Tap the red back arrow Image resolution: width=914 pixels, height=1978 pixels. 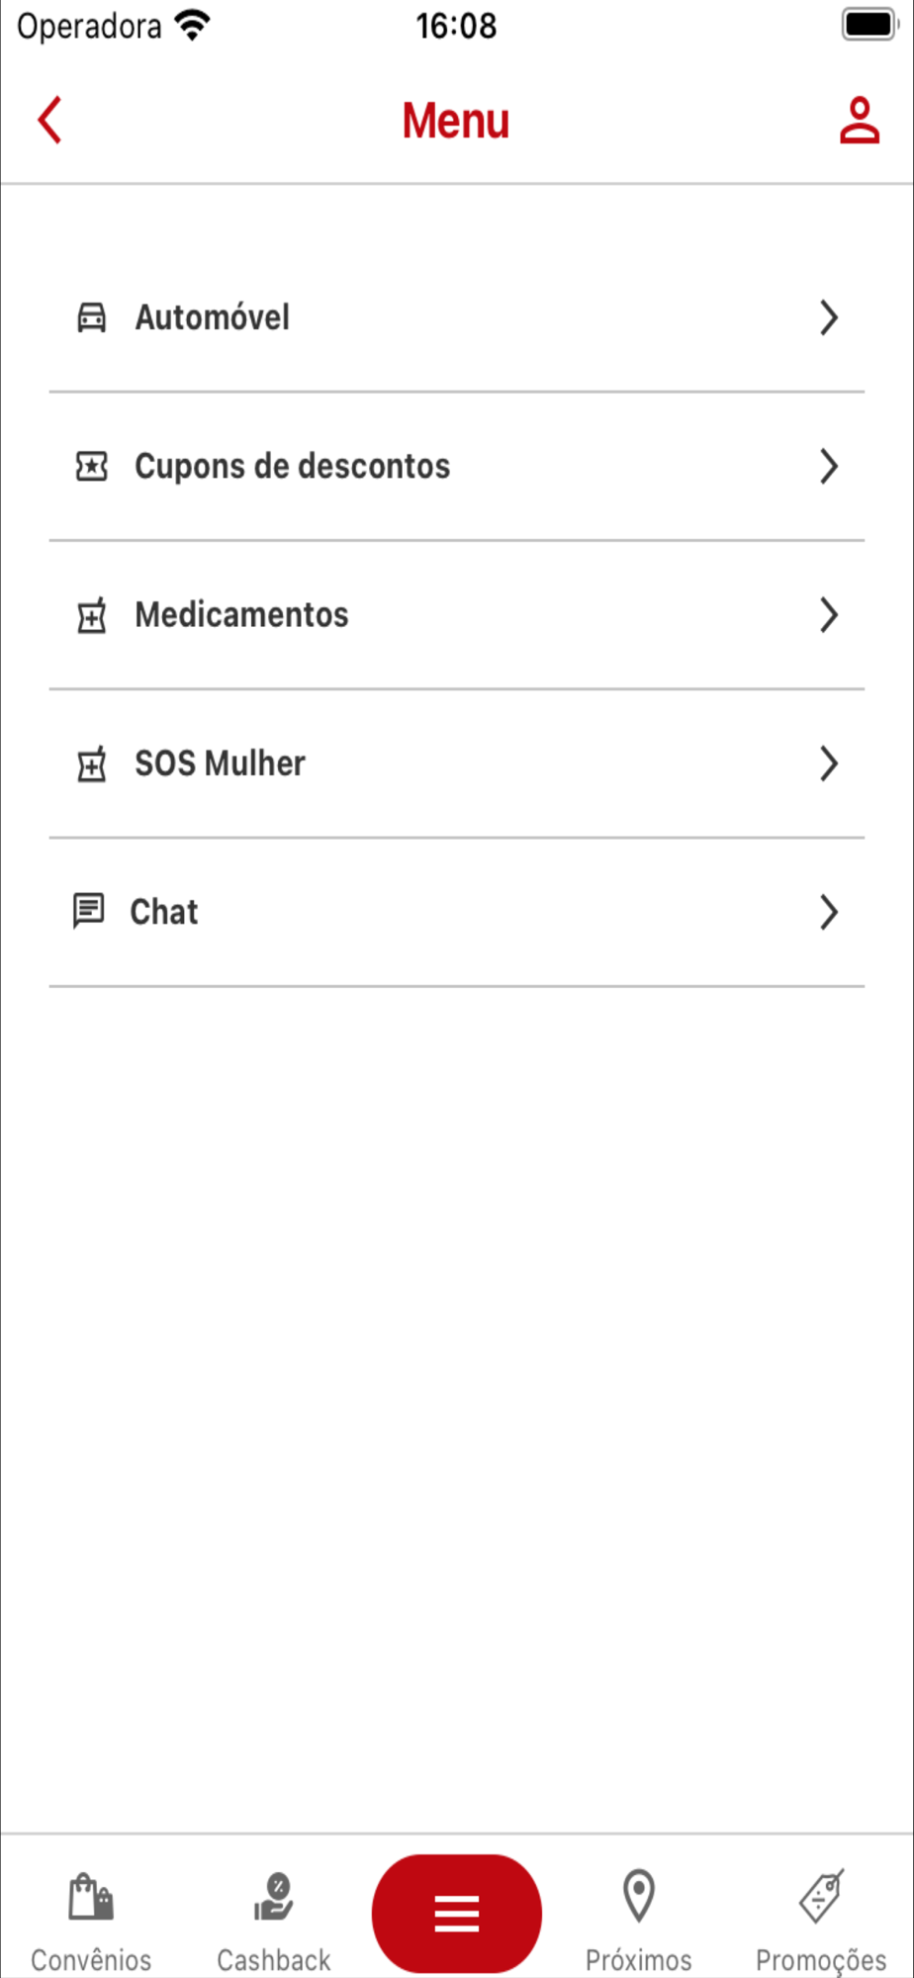click(49, 120)
